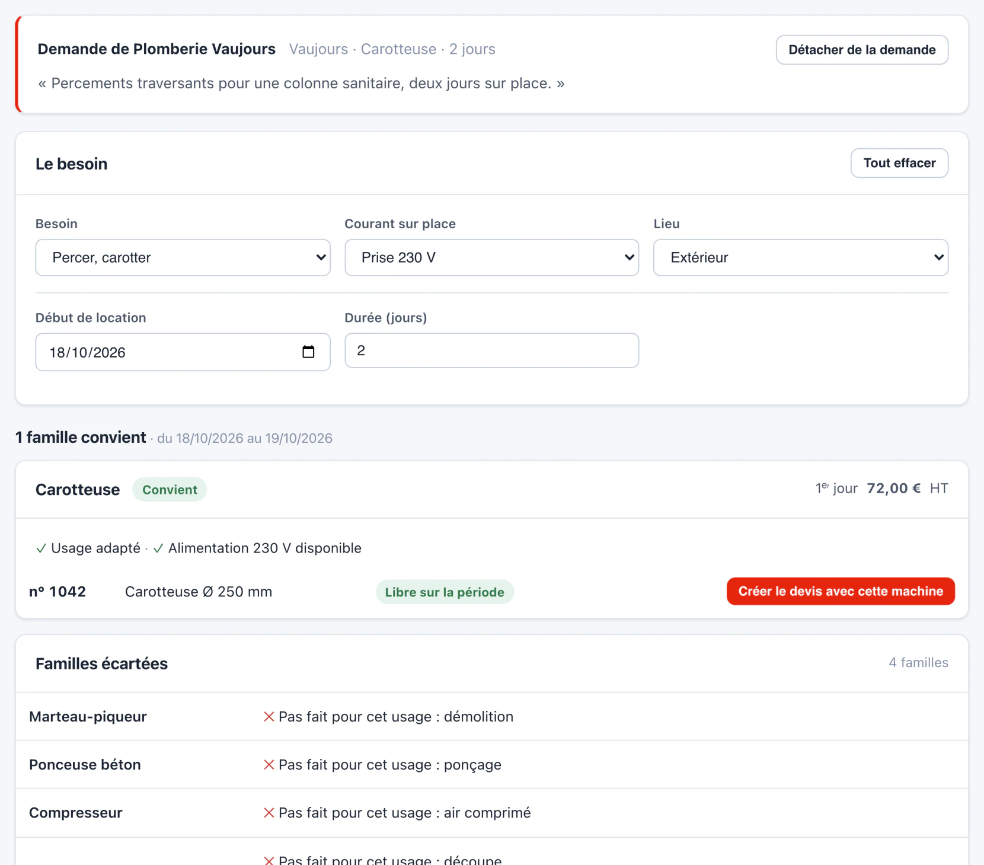
Task: Expand the Lieu dropdown set to Extérieur
Action: pyautogui.click(x=800, y=257)
